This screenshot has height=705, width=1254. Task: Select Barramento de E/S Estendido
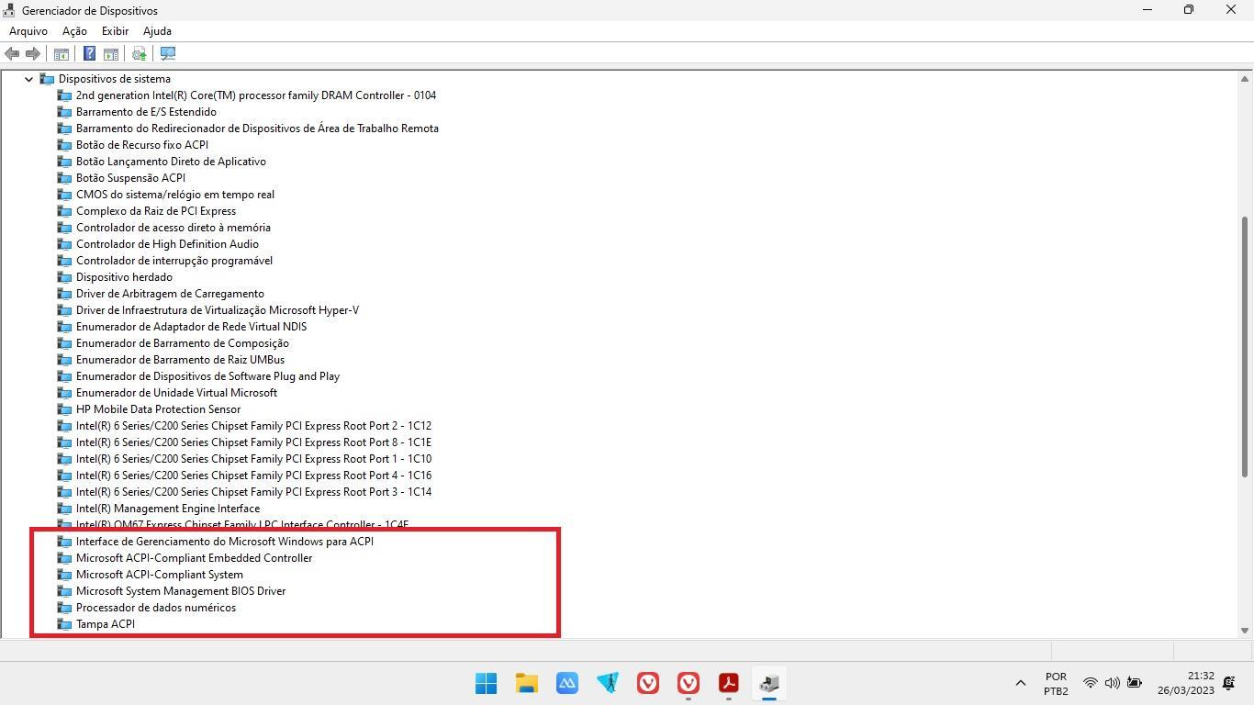(x=146, y=112)
